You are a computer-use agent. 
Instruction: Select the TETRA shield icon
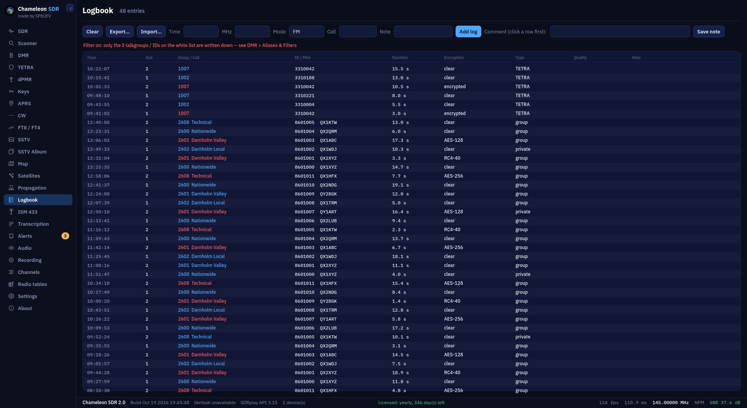point(11,67)
